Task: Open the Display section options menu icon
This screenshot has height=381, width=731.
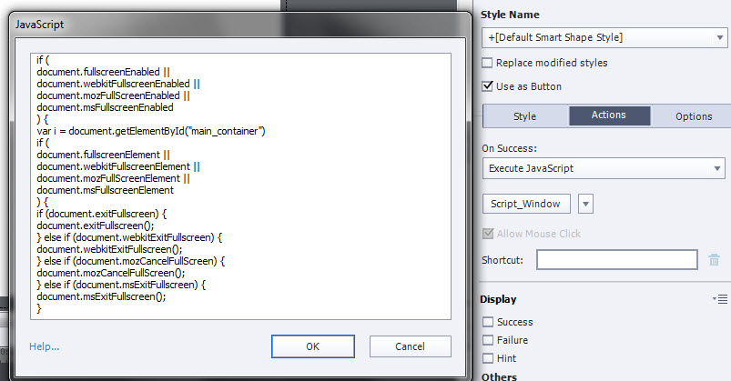Action: tap(720, 299)
